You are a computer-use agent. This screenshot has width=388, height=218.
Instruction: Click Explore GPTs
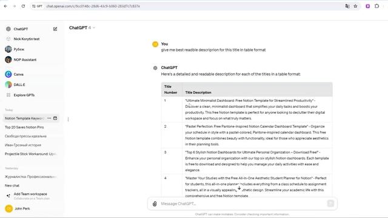tap(24, 95)
